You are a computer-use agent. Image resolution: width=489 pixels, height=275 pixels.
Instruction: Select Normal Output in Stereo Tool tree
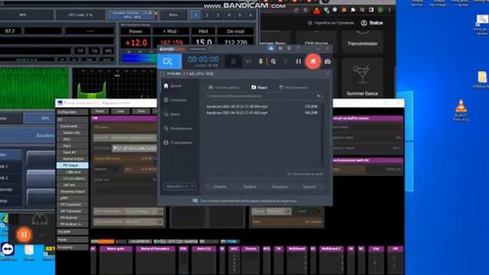(73, 159)
